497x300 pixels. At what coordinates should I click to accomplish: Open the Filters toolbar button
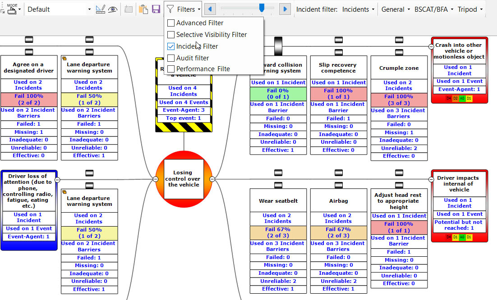point(183,9)
